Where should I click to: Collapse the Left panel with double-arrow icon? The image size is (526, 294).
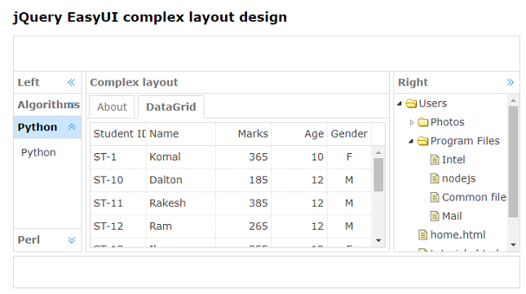(72, 82)
